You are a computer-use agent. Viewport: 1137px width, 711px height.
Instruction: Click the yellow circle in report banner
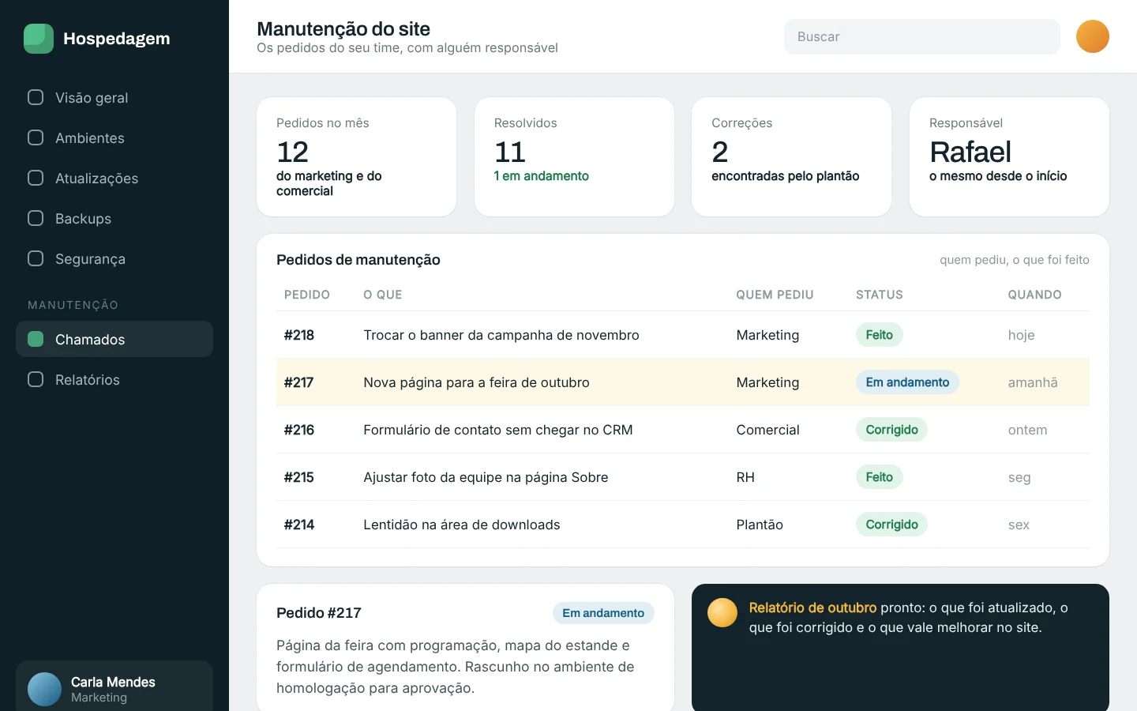pyautogui.click(x=722, y=612)
